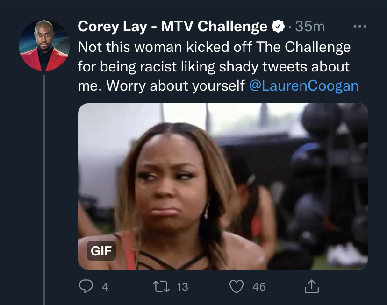Open Corey Lay's profile avatar

click(44, 45)
